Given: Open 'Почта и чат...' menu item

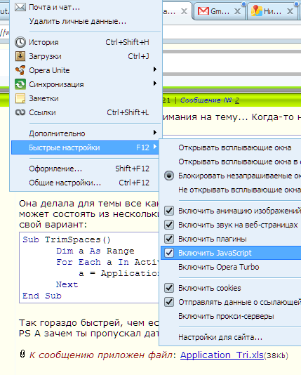Looking at the screenshot, I should pos(55,8).
